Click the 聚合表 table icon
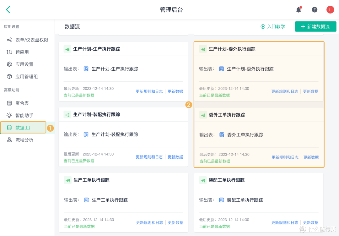The height and width of the screenshot is (236, 339). tap(9, 103)
